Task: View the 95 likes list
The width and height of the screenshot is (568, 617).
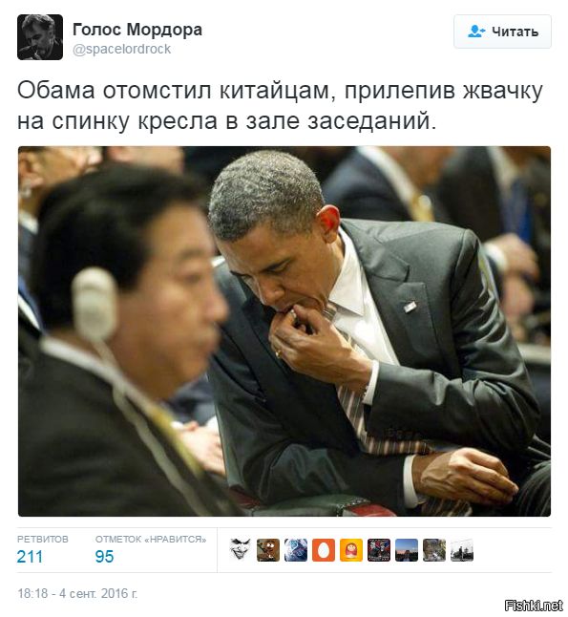Action: (104, 557)
